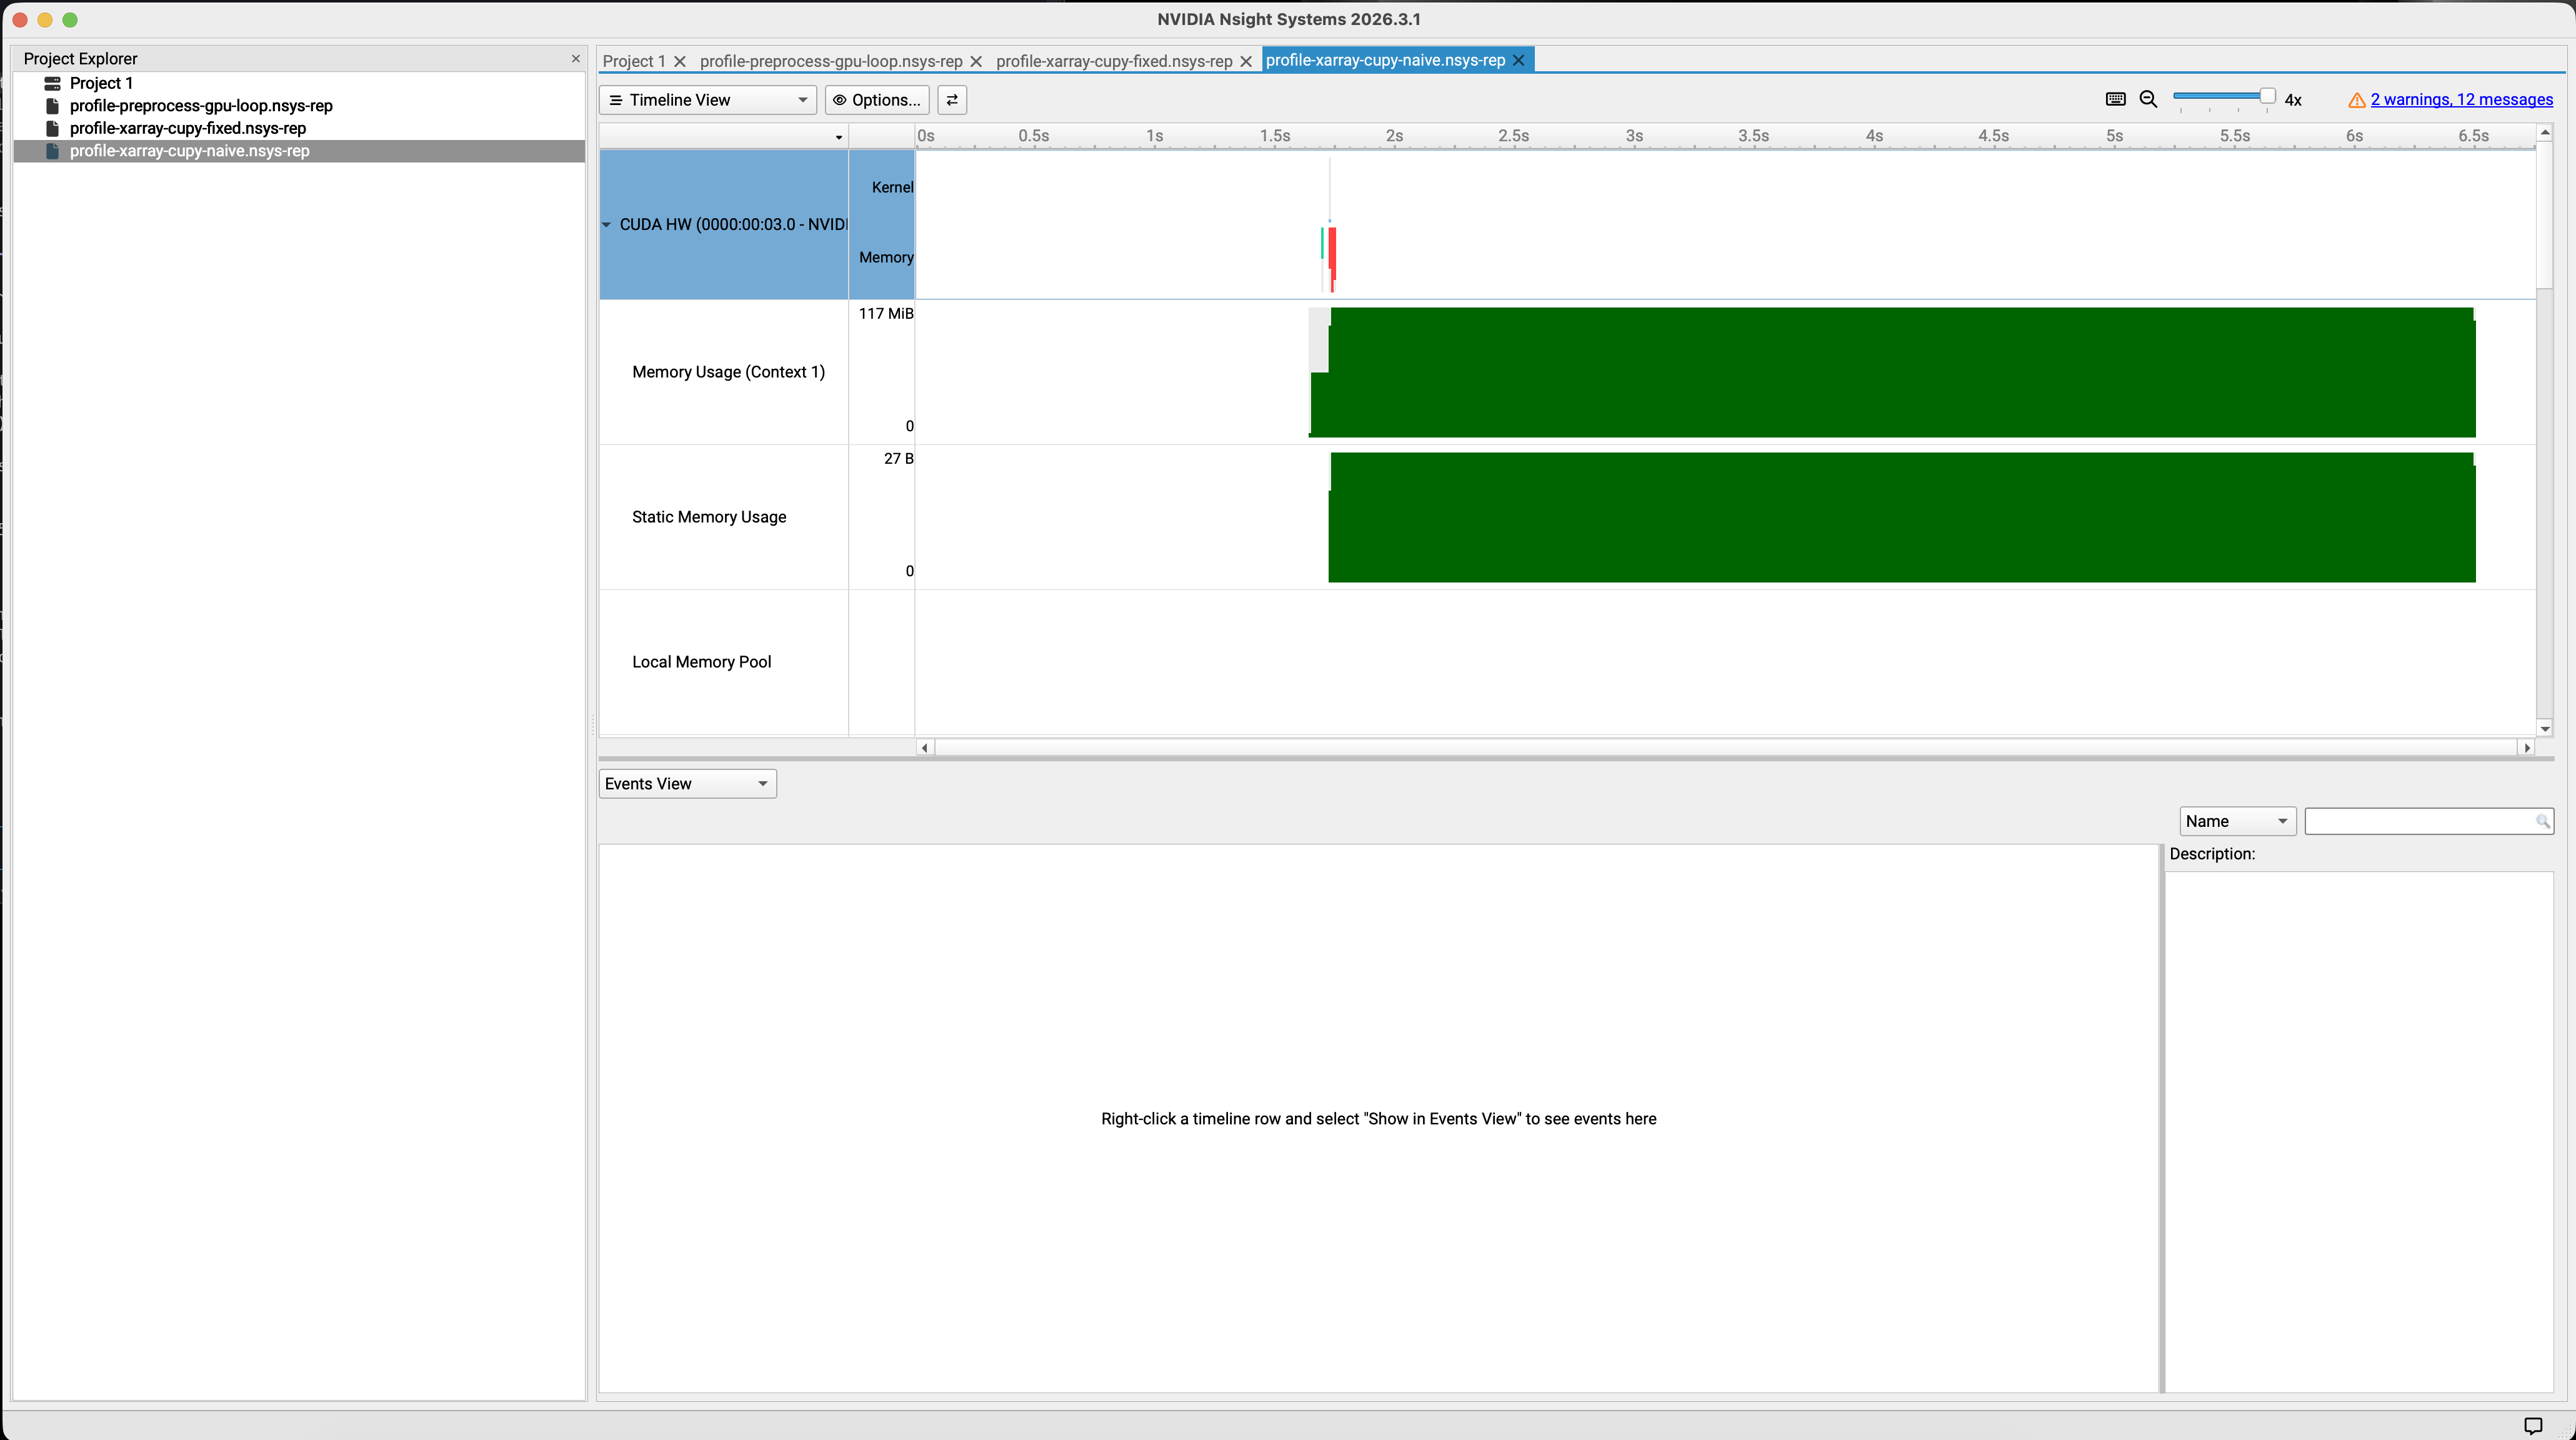Close the profile-preprocess-gpu-loop.nsys-rep tab
Image resolution: width=2576 pixels, height=1440 pixels.
[x=976, y=61]
